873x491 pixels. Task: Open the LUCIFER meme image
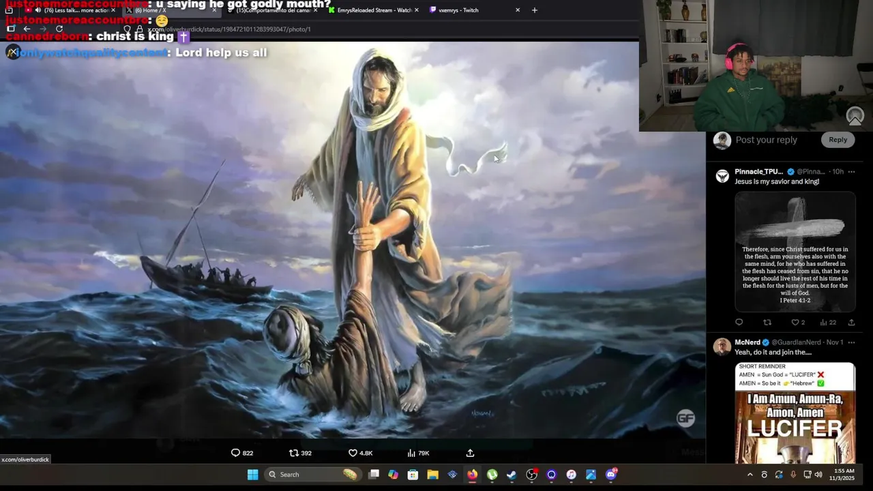click(795, 413)
